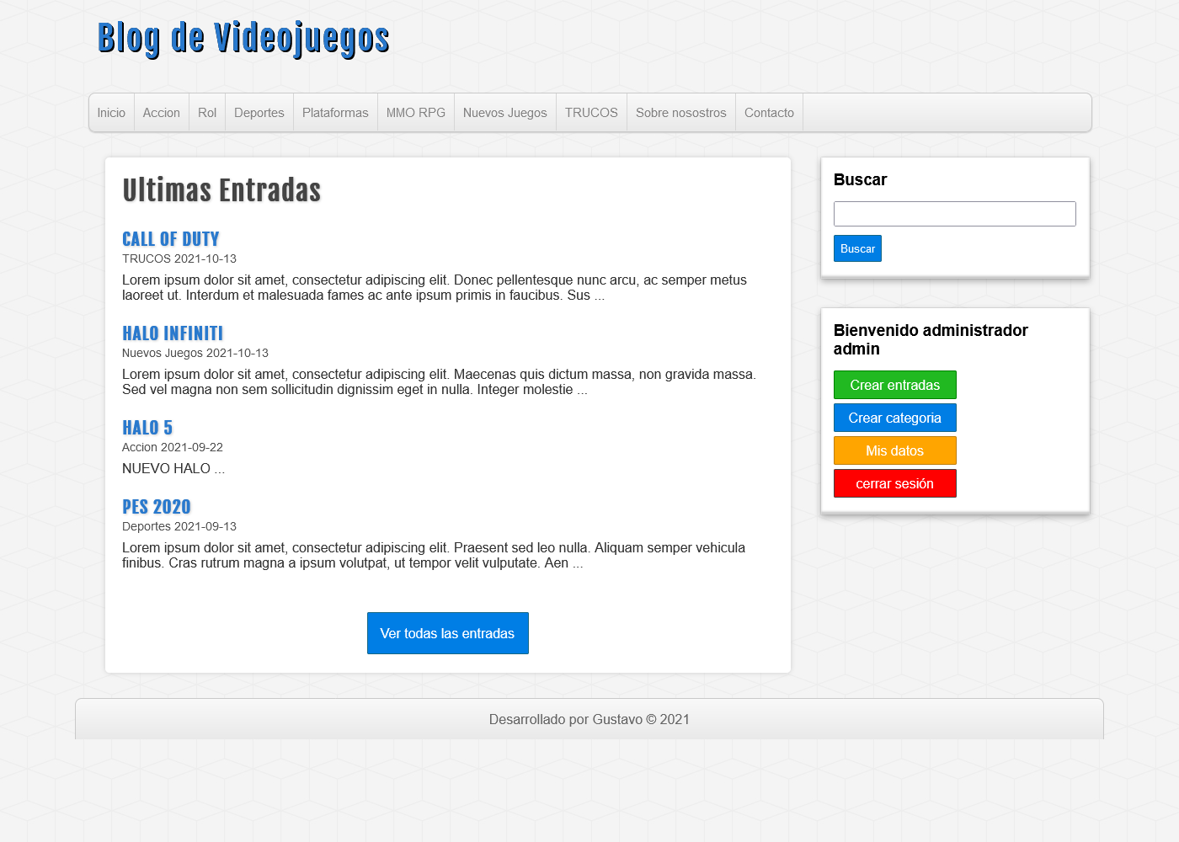Select the Deportes menu item
Image resolution: width=1179 pixels, height=842 pixels.
259,113
